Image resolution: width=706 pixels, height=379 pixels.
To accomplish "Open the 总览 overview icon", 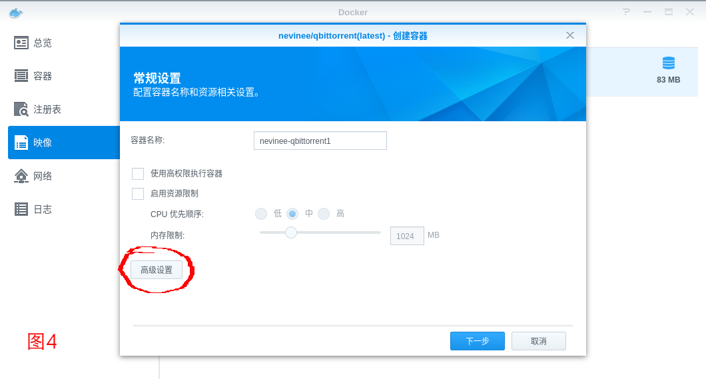I will [21, 43].
